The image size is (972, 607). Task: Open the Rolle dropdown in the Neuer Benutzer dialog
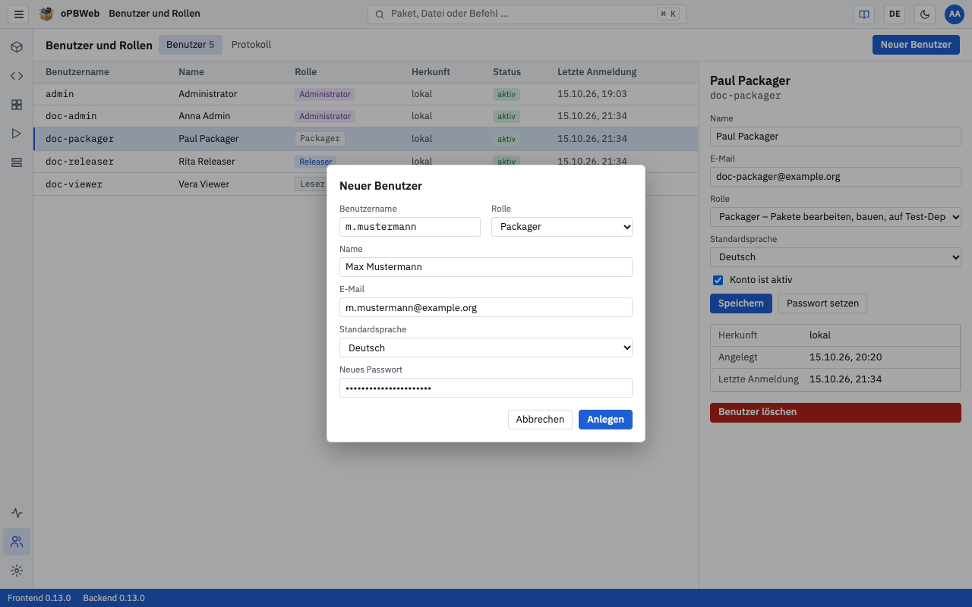tap(562, 227)
